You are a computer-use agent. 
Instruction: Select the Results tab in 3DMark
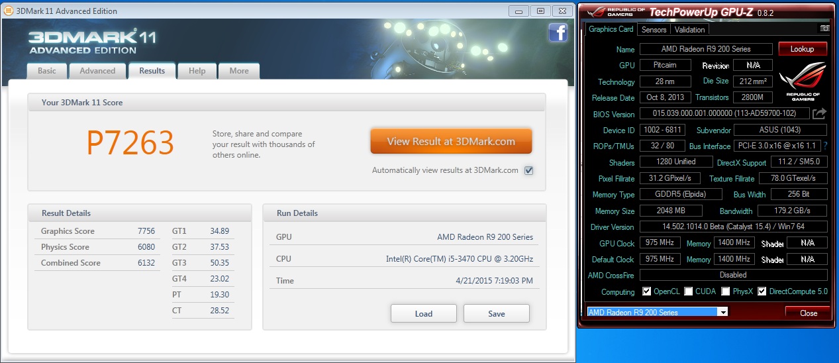152,70
